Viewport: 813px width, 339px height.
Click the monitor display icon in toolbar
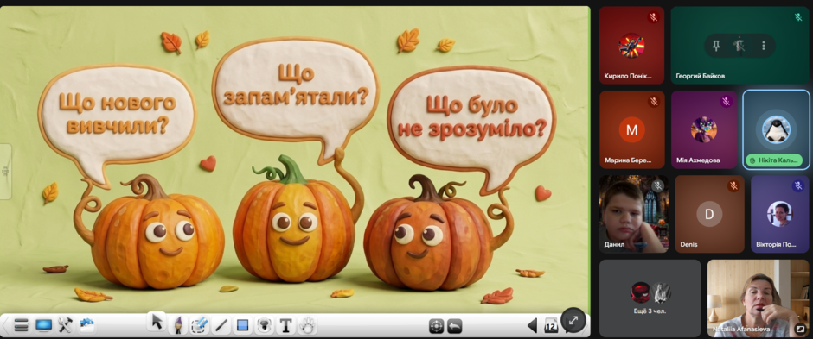pos(43,325)
